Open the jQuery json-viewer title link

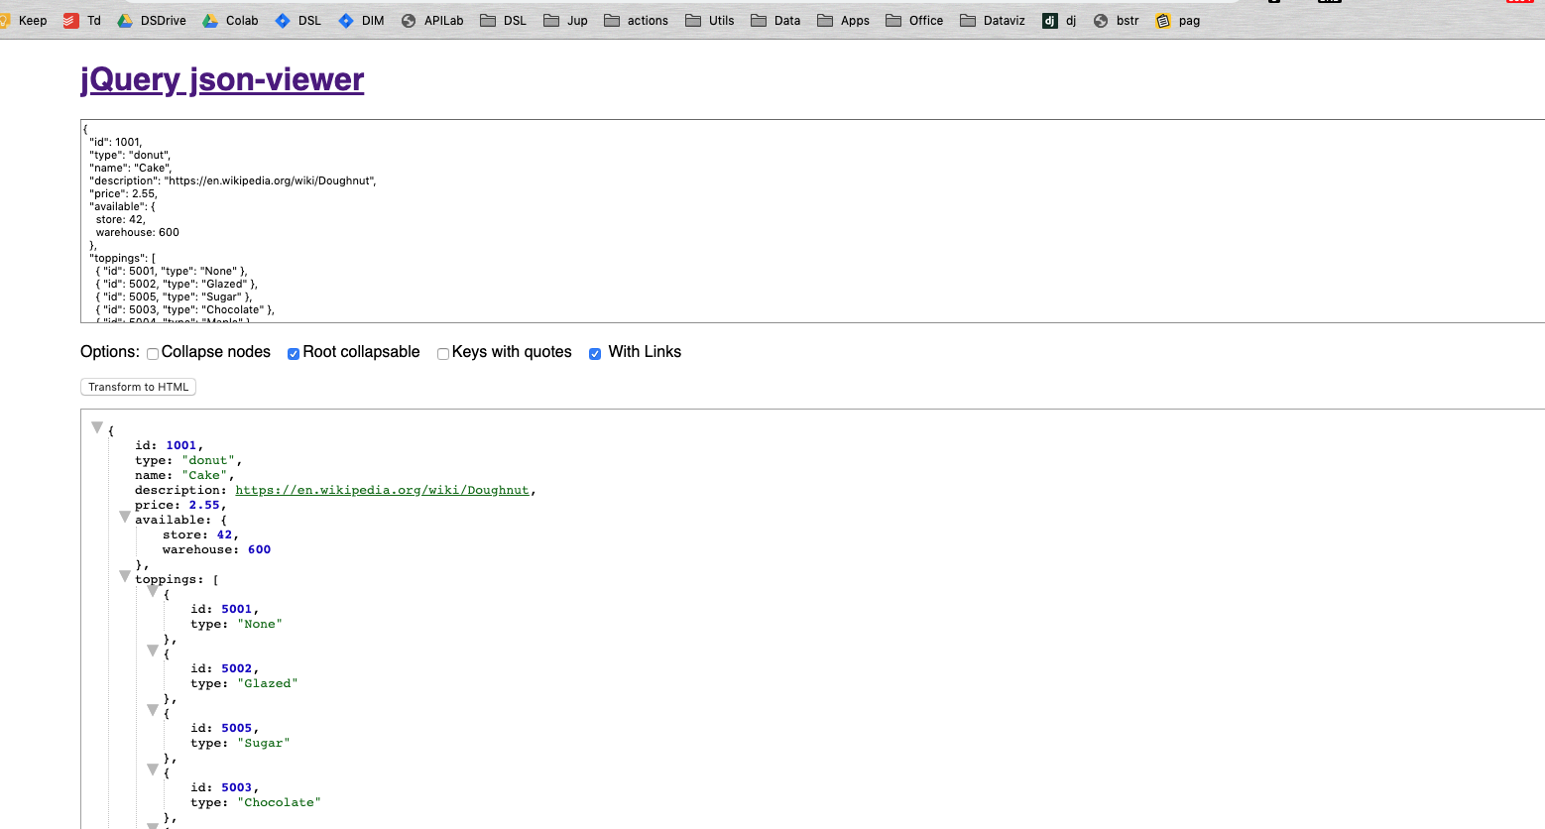[222, 79]
